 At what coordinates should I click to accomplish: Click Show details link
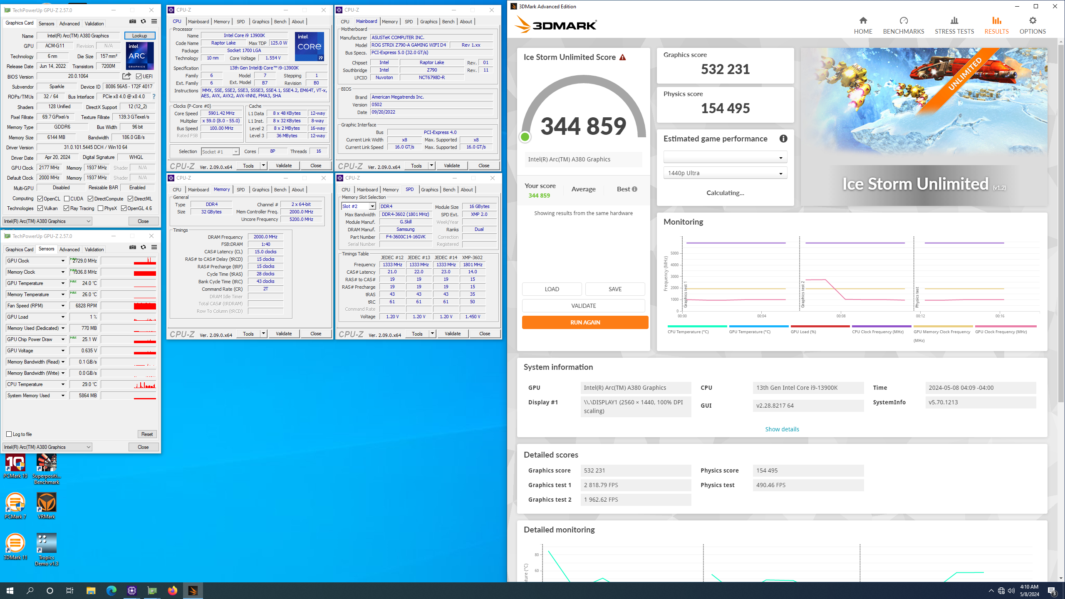click(x=782, y=429)
